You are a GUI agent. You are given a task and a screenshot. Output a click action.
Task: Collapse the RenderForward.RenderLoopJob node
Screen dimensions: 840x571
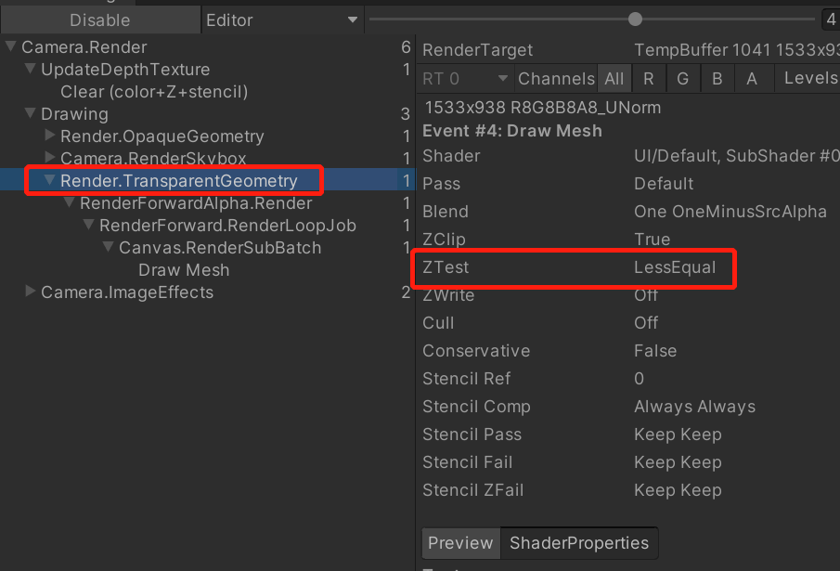pyautogui.click(x=89, y=225)
